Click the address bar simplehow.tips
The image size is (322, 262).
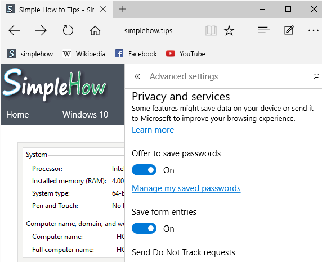point(148,31)
